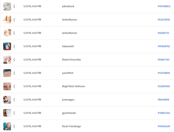Screen dimensions: 174x132
Task: Open asset link #76887366
Action: pos(164,113)
